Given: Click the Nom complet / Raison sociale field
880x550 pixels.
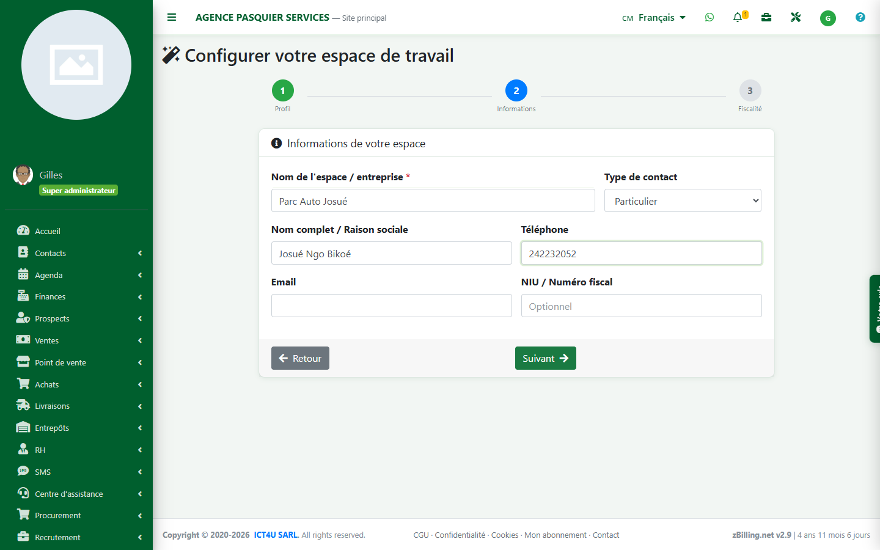Looking at the screenshot, I should click(392, 253).
